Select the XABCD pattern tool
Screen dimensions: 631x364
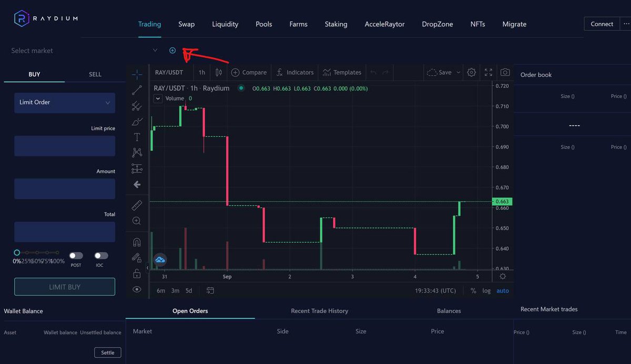tap(137, 153)
